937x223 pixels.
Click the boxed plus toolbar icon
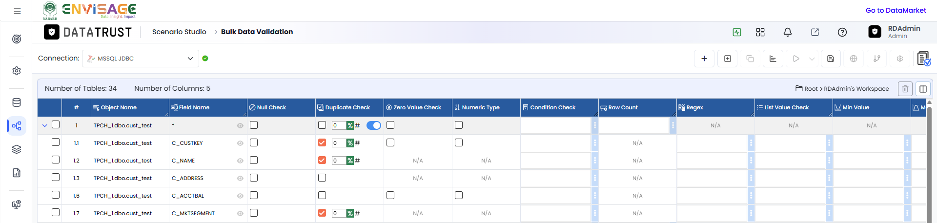pos(728,59)
